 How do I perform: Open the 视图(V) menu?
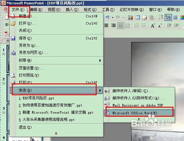[54, 10]
